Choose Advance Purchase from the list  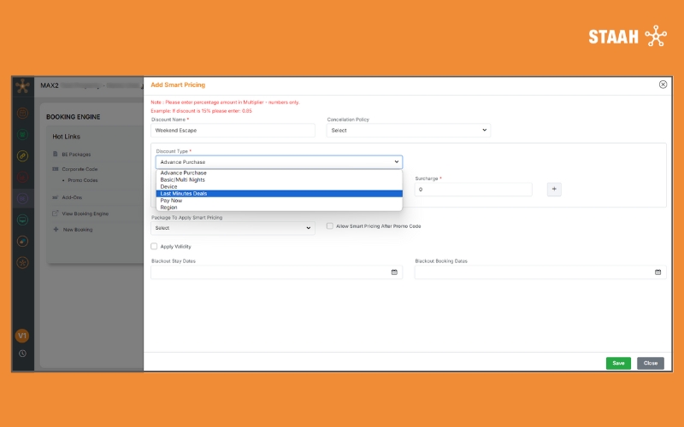(280, 173)
